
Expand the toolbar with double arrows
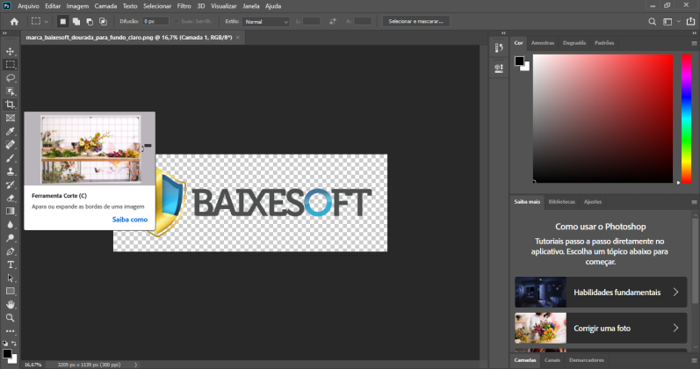(4, 33)
